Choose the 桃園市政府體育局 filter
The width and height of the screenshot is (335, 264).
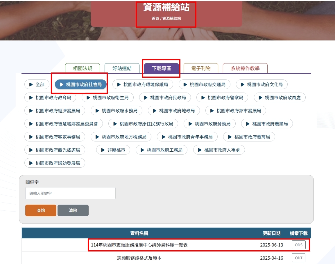(249, 137)
